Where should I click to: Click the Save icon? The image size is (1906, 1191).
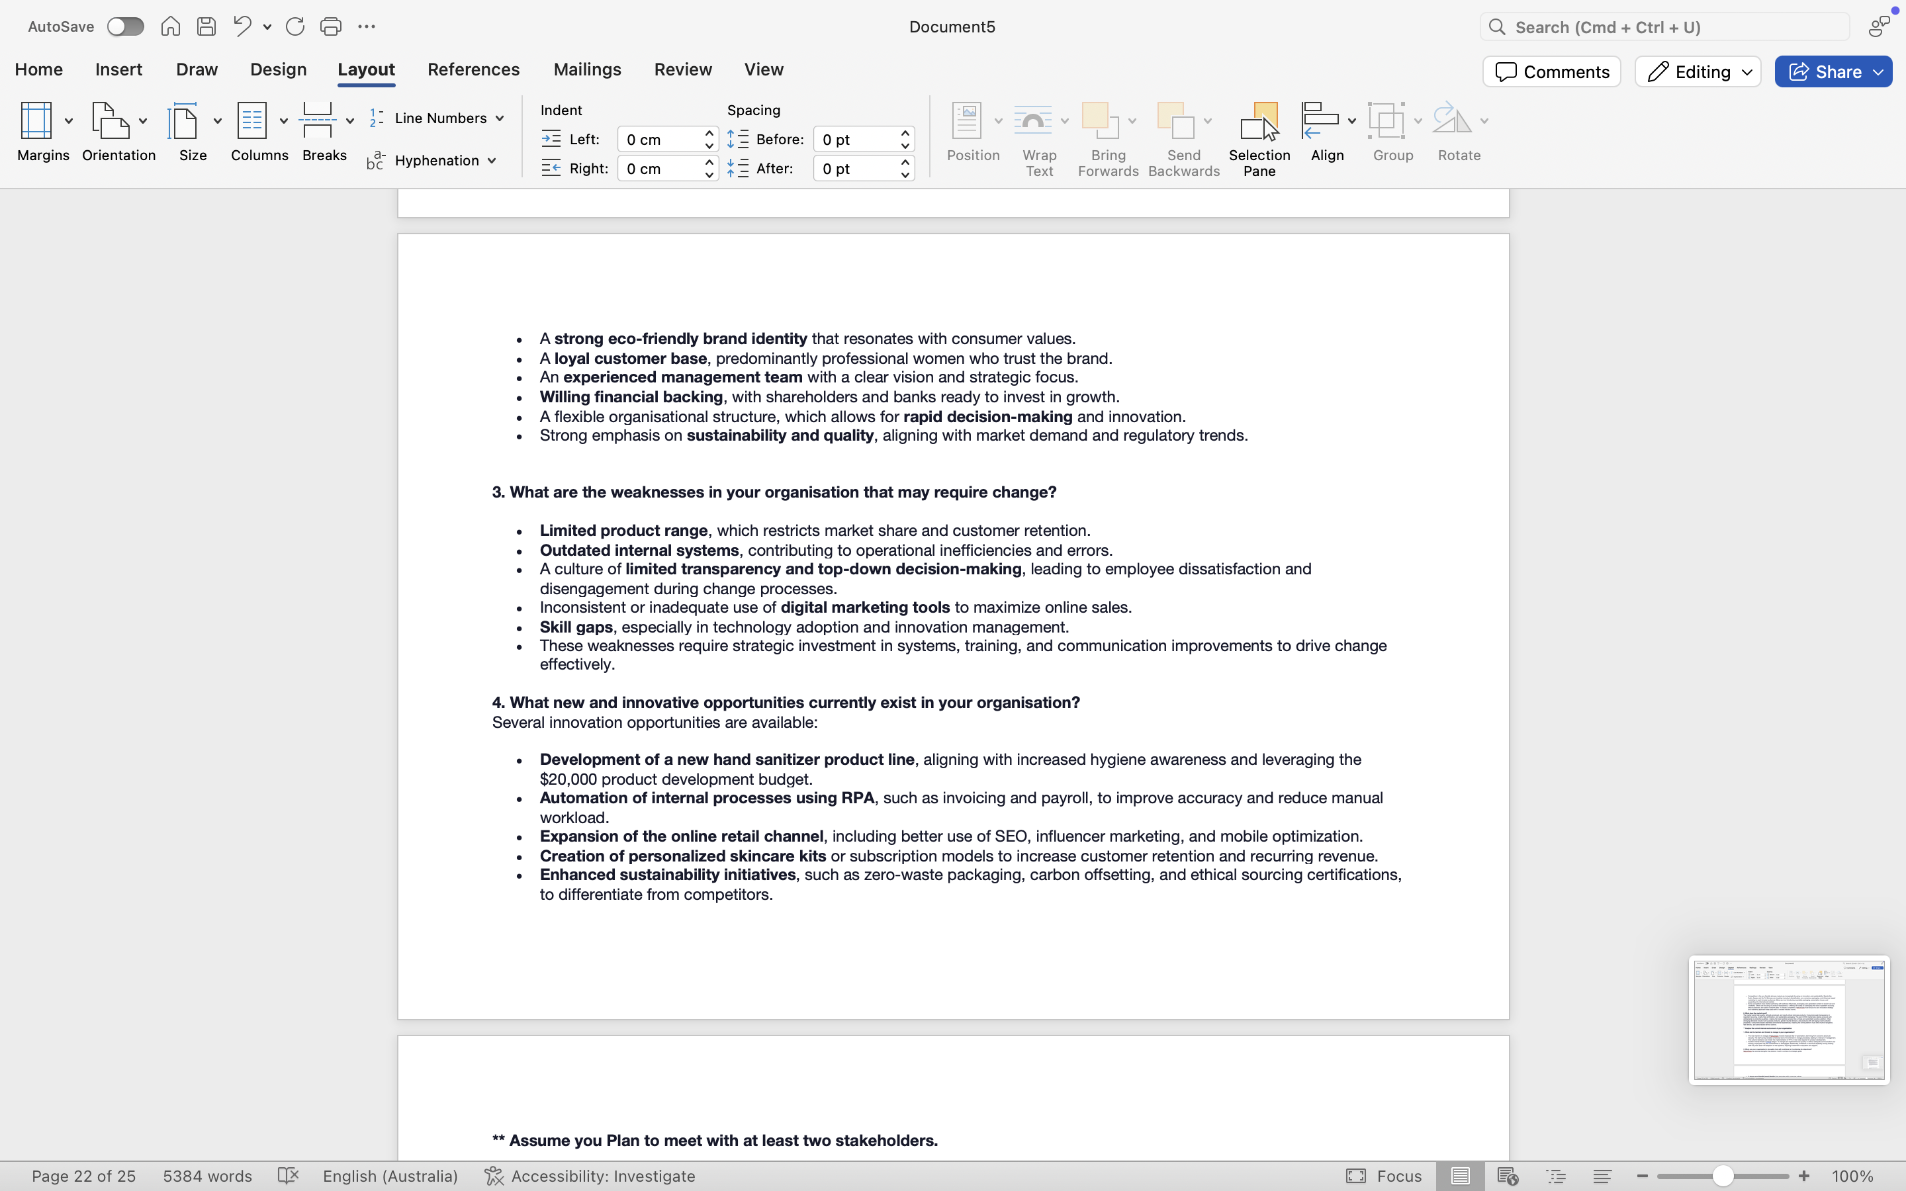[x=206, y=26]
